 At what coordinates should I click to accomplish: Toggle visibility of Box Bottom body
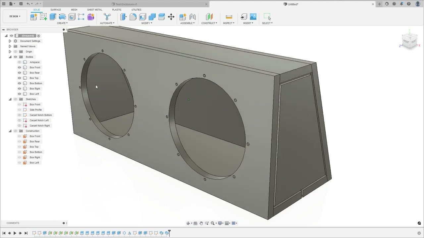click(x=19, y=83)
